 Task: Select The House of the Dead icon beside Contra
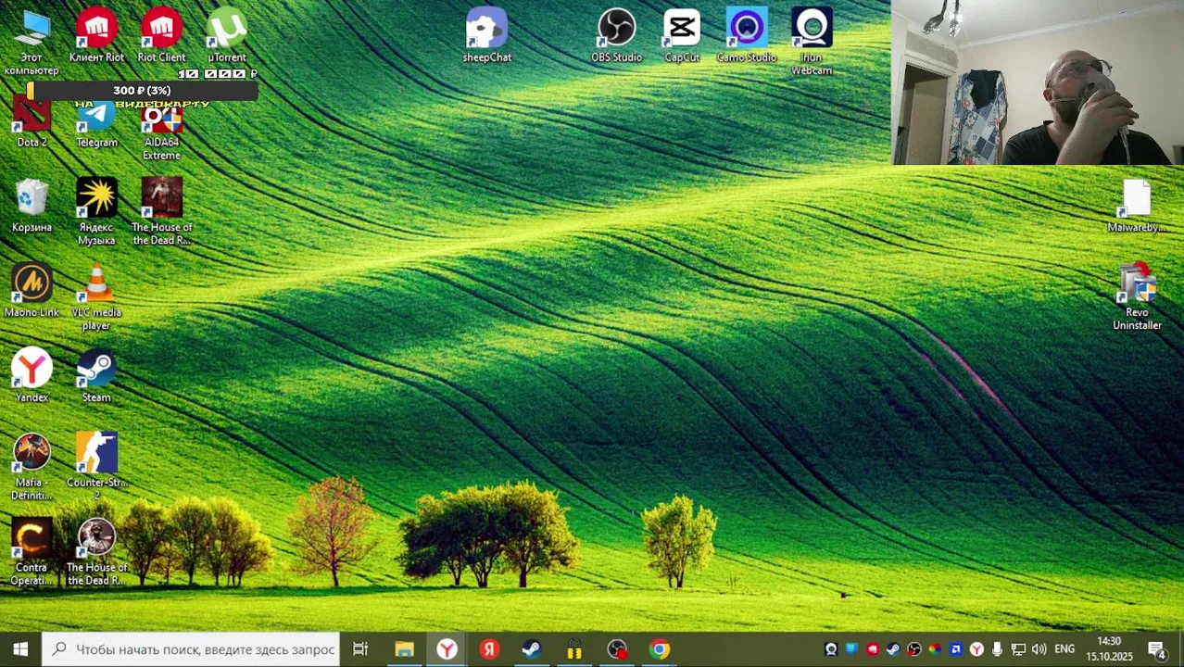point(96,553)
